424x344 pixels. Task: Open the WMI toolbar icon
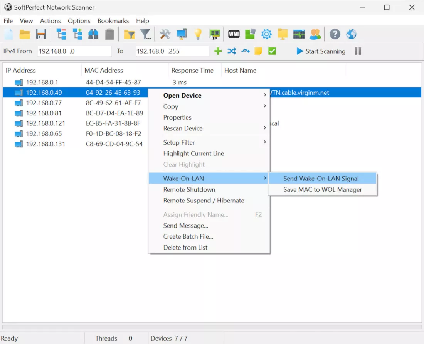[234, 34]
